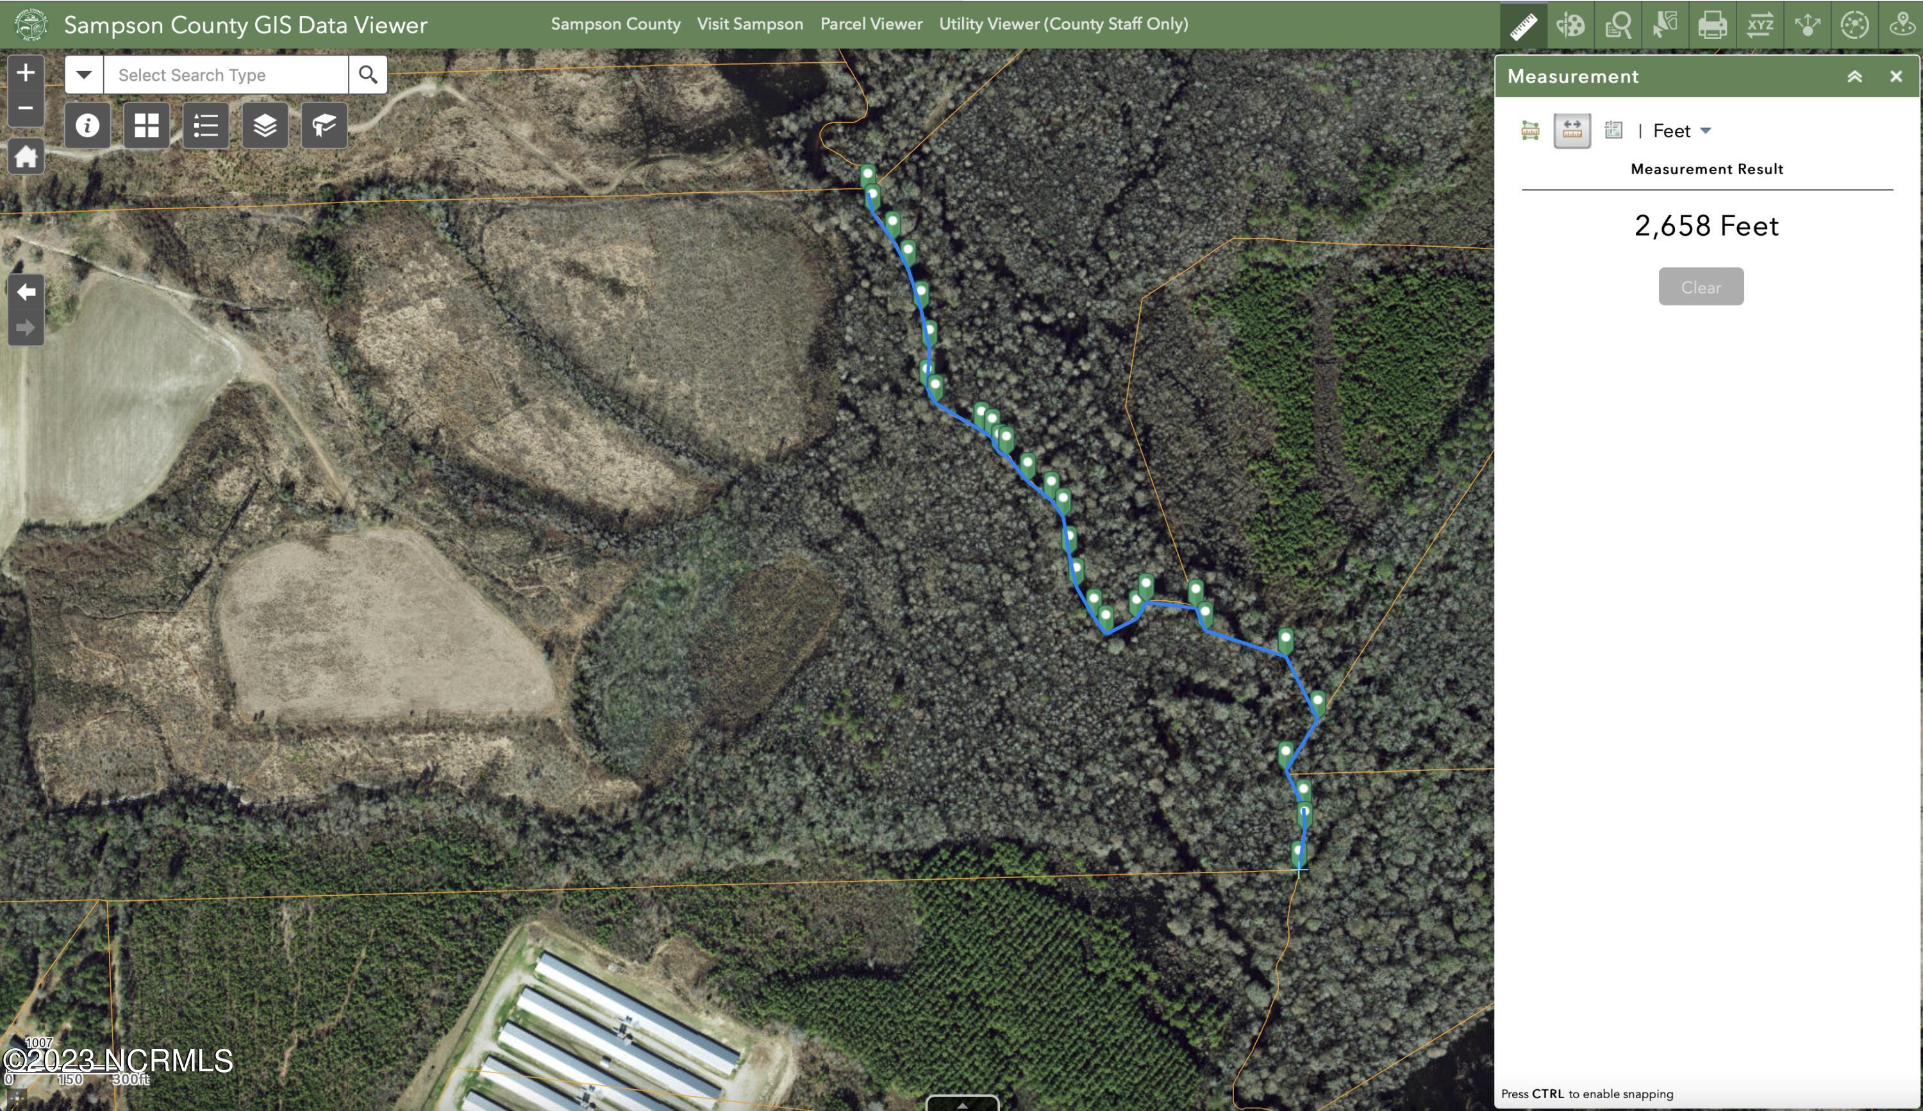Show the Legend list icon

click(x=206, y=125)
